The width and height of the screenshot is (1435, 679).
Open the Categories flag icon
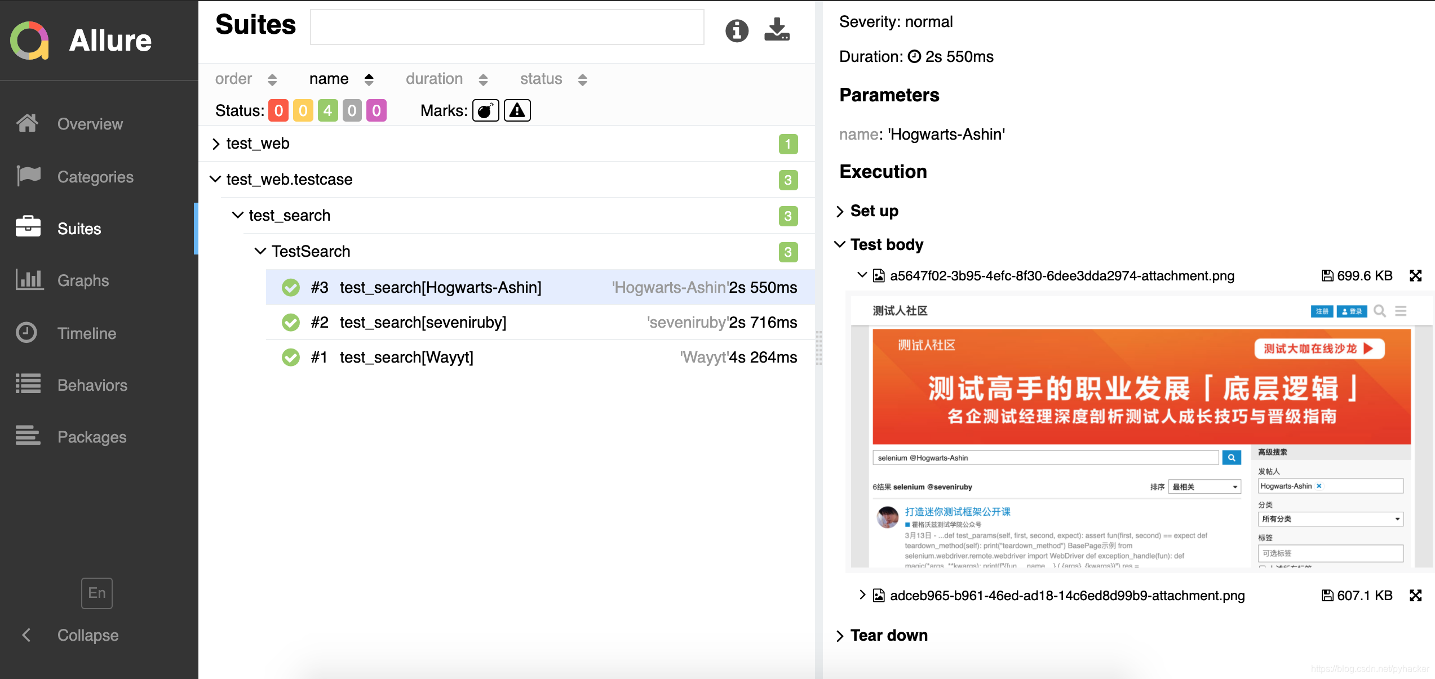28,176
